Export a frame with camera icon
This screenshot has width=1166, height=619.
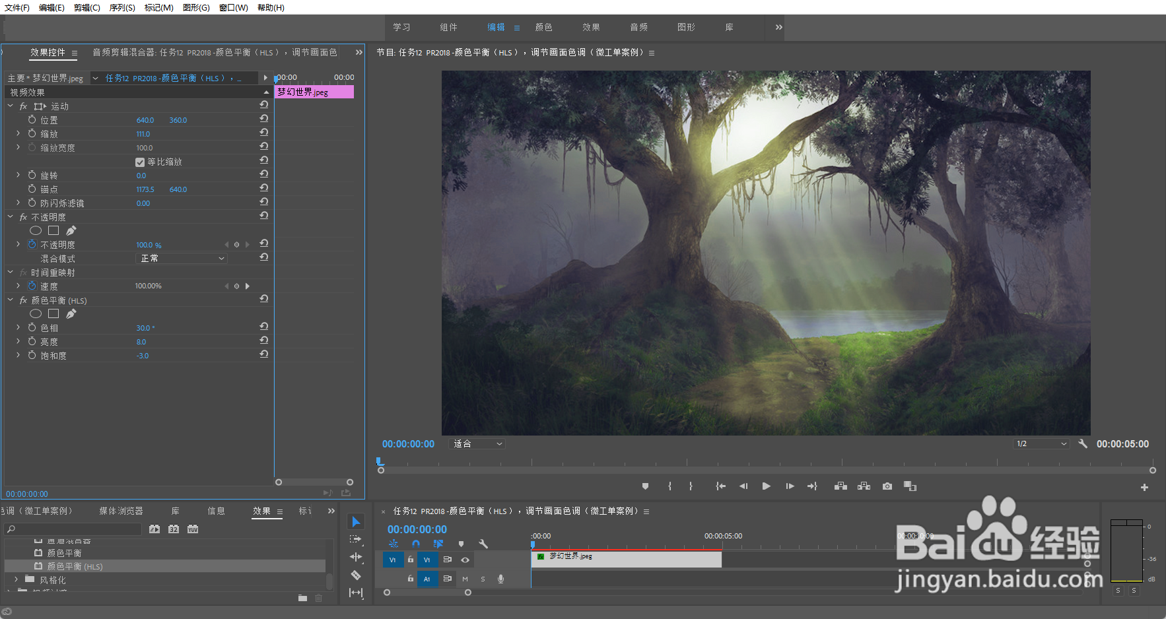[x=887, y=486]
